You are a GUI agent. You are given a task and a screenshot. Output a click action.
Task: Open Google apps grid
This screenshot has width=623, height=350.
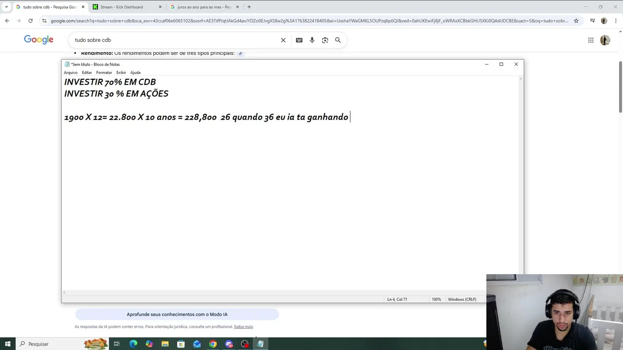click(591, 40)
